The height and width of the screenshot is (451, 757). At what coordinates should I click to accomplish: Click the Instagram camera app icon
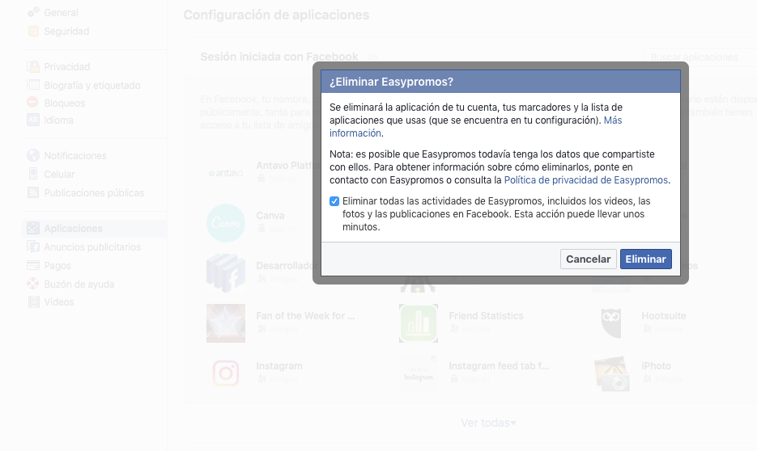tap(226, 373)
